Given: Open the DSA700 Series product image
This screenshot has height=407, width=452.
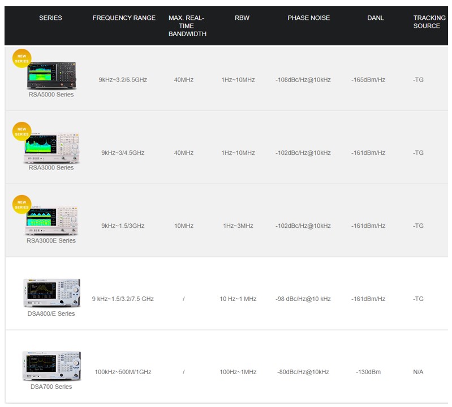Looking at the screenshot, I should tap(52, 366).
